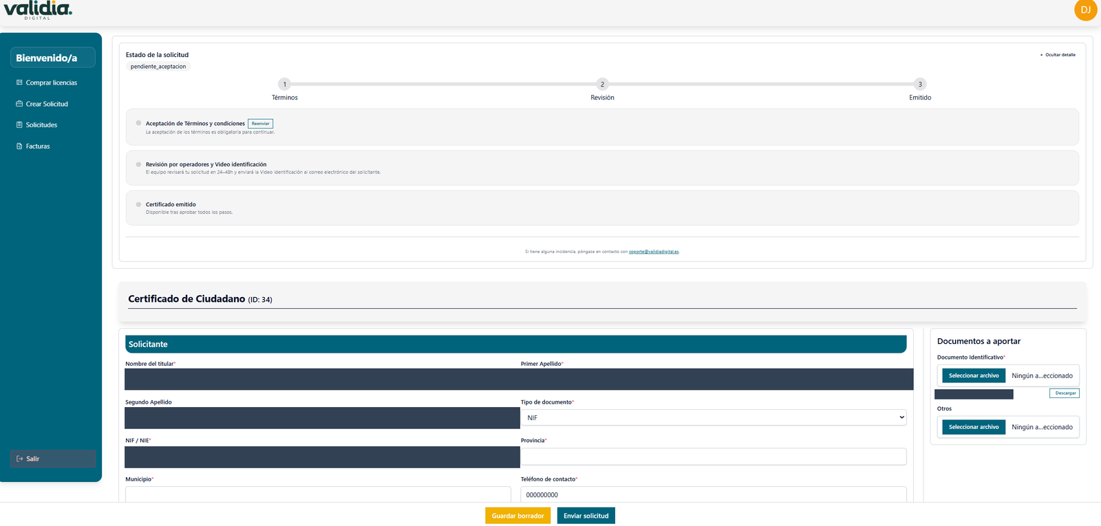
Task: Select step 3 Emitido circle
Action: 920,85
